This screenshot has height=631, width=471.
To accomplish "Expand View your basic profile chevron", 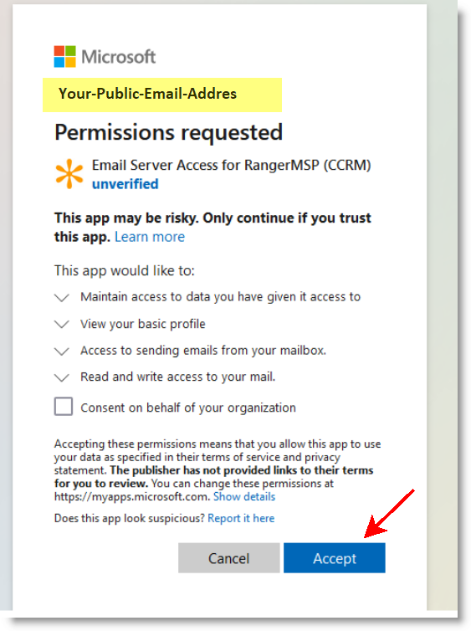I will tap(62, 325).
